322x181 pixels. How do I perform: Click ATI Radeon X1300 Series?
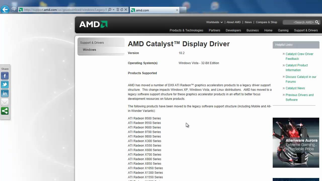click(145, 173)
